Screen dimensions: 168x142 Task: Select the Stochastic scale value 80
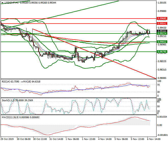[158, 102]
